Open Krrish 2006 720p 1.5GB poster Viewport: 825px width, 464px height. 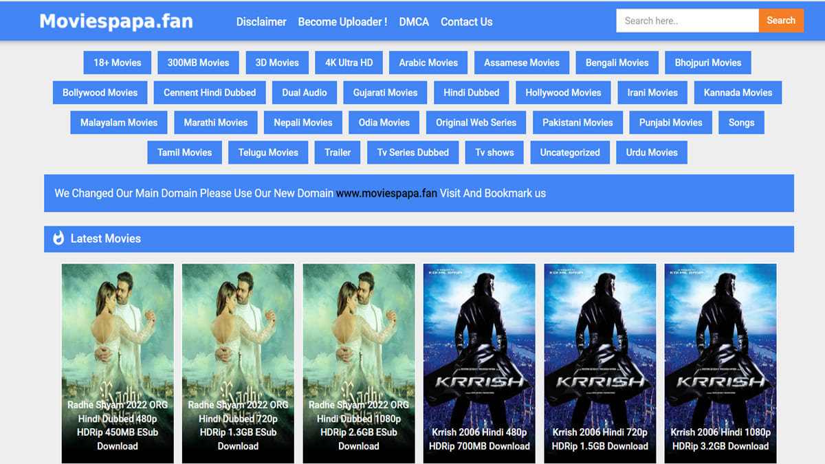(600, 363)
